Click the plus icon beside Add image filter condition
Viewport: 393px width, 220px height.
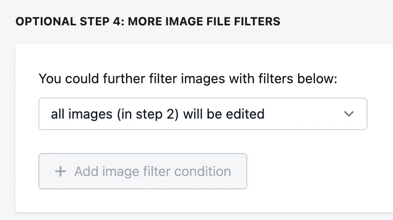click(60, 172)
